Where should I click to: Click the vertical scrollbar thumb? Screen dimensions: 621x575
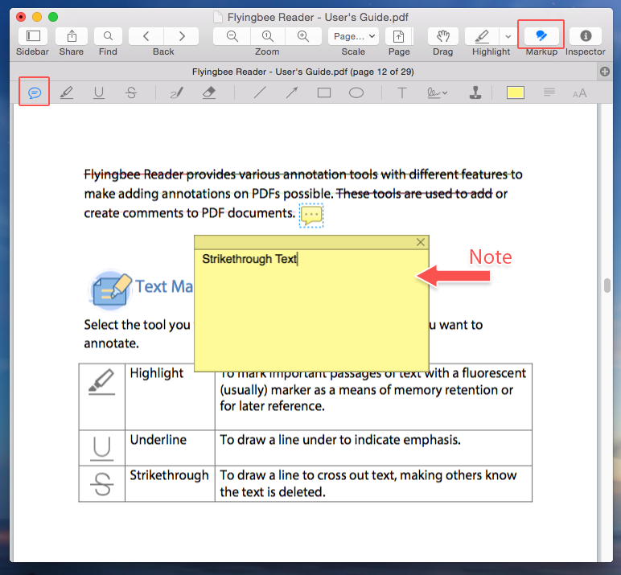tap(607, 285)
